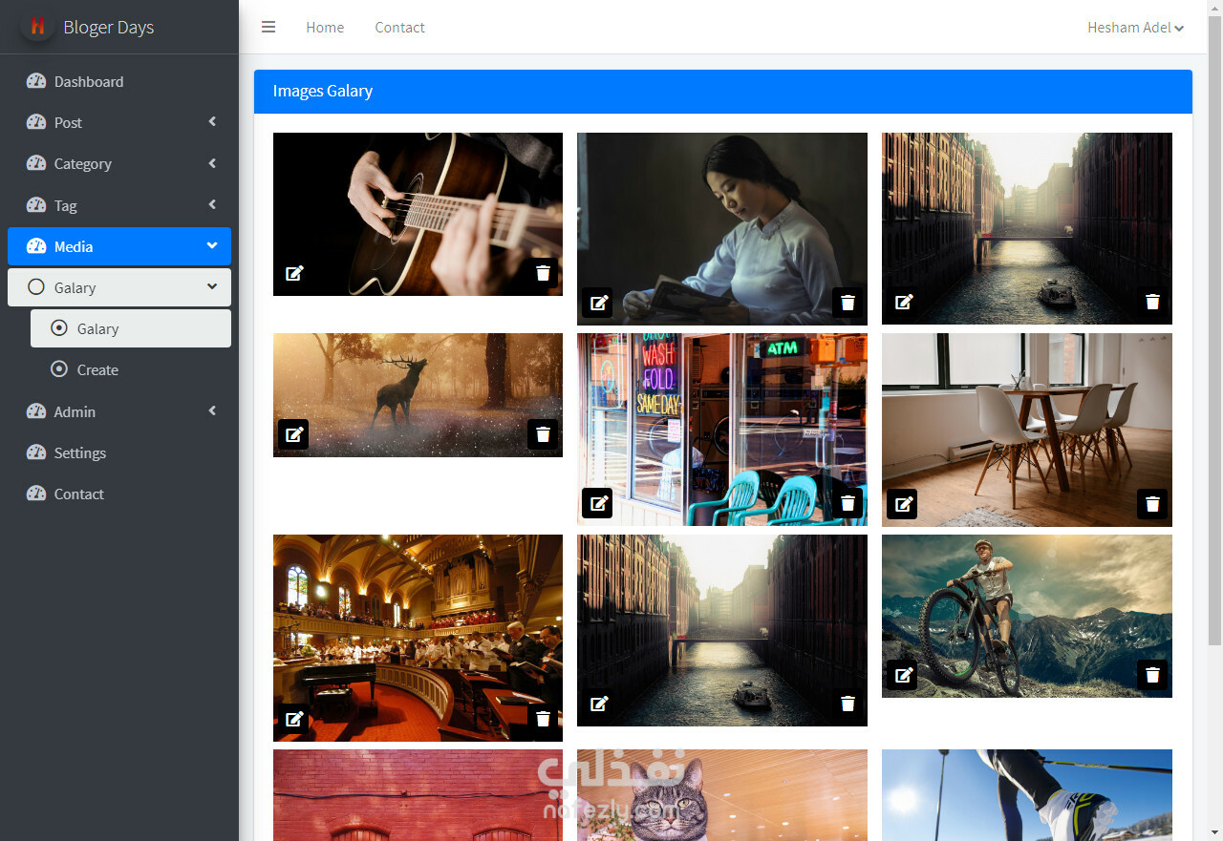Edit the woman reading image

(x=598, y=303)
